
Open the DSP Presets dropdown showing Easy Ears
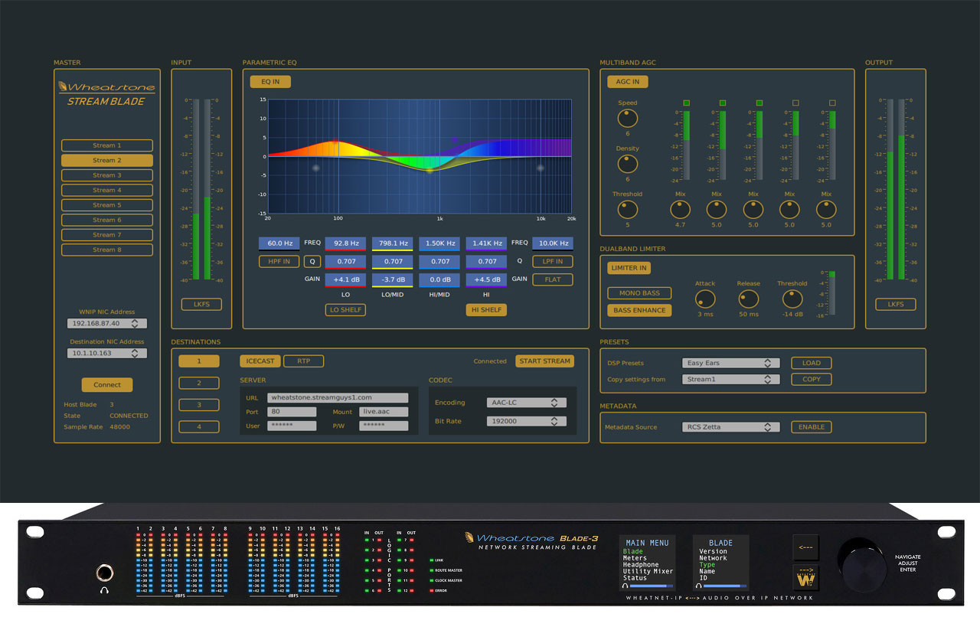pos(730,363)
